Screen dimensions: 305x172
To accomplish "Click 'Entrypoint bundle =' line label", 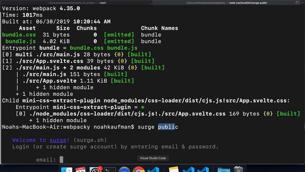I will (x=34, y=48).
